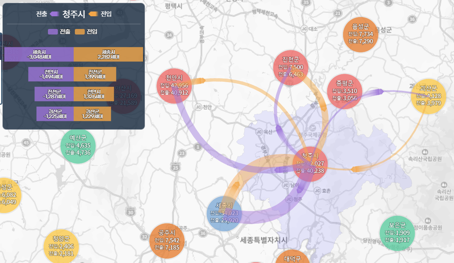The image size is (454, 263).
Task: Select the green 예산군 bubble
Action: pyautogui.click(x=78, y=146)
